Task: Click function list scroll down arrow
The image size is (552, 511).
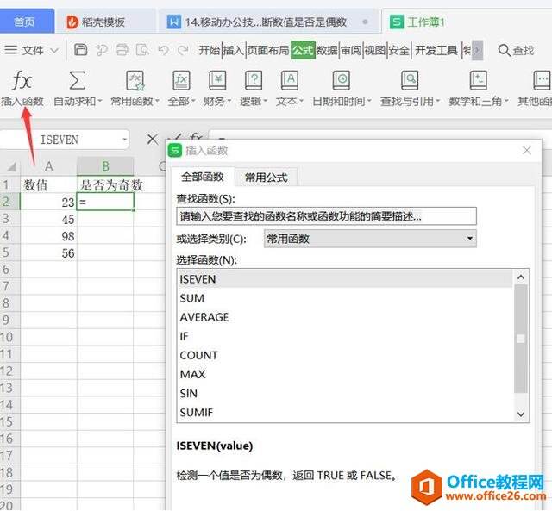Action: pos(521,414)
